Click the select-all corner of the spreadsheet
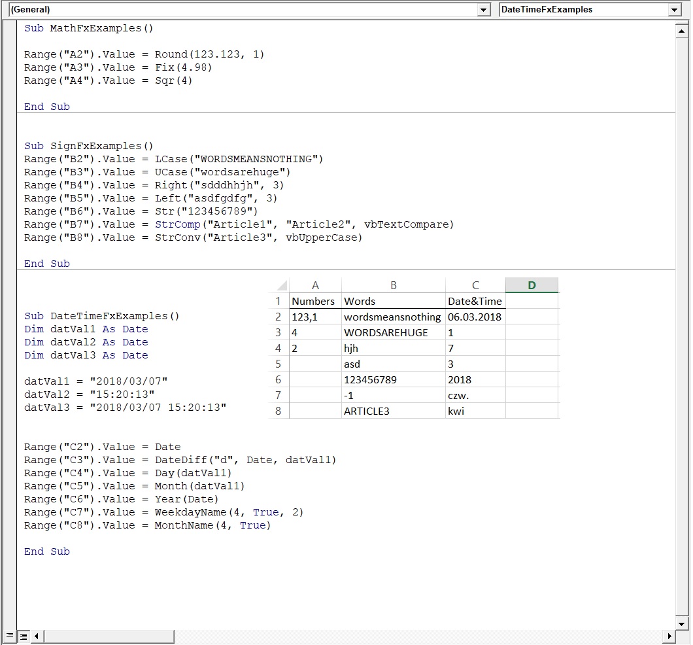Image resolution: width=693 pixels, height=645 pixels. (280, 285)
